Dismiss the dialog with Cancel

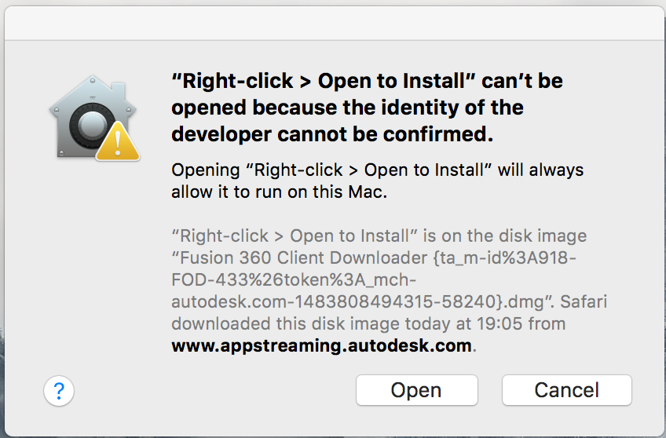pyautogui.click(x=566, y=390)
